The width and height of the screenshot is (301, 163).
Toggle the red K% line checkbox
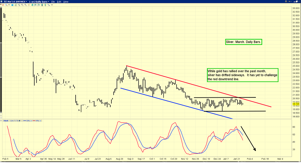pyautogui.click(x=40, y=121)
